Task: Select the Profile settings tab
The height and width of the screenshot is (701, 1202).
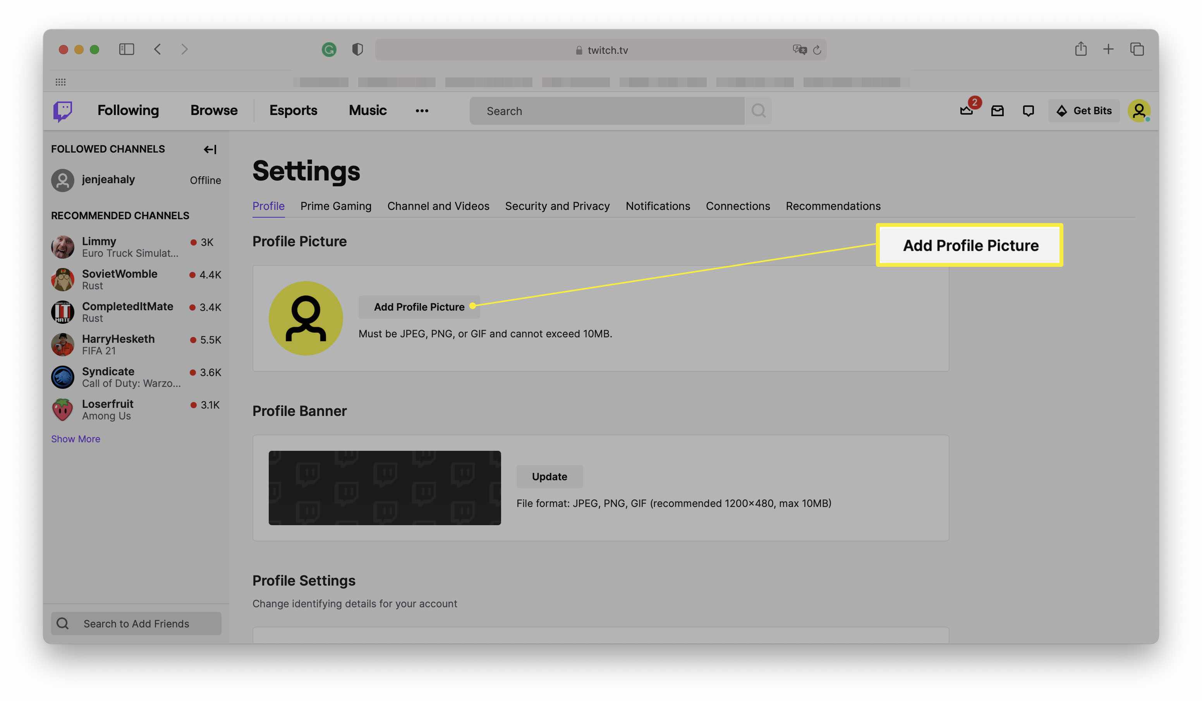Action: click(x=268, y=206)
